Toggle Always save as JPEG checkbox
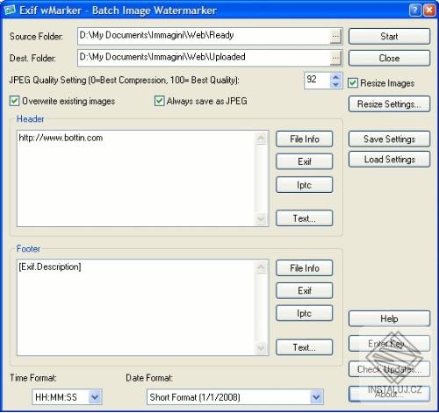 (x=159, y=101)
